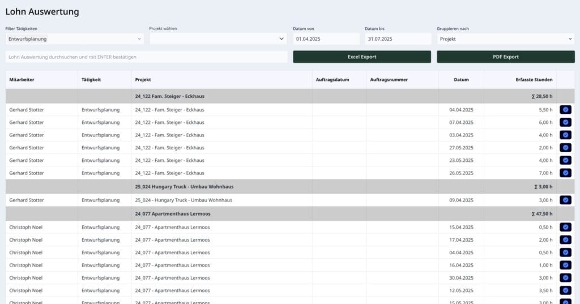Image resolution: width=580 pixels, height=304 pixels.
Task: Click the Datum von date field
Action: click(326, 39)
